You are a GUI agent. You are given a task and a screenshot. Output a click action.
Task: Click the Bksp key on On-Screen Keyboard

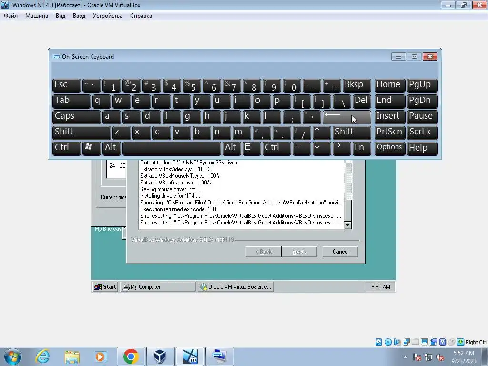click(x=356, y=86)
